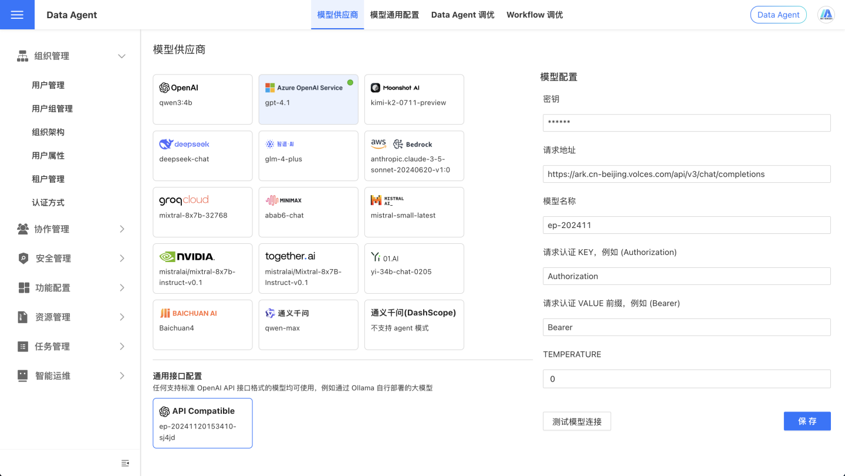Select the NVIDIA mixtral provider card
The width and height of the screenshot is (845, 476).
(x=202, y=268)
